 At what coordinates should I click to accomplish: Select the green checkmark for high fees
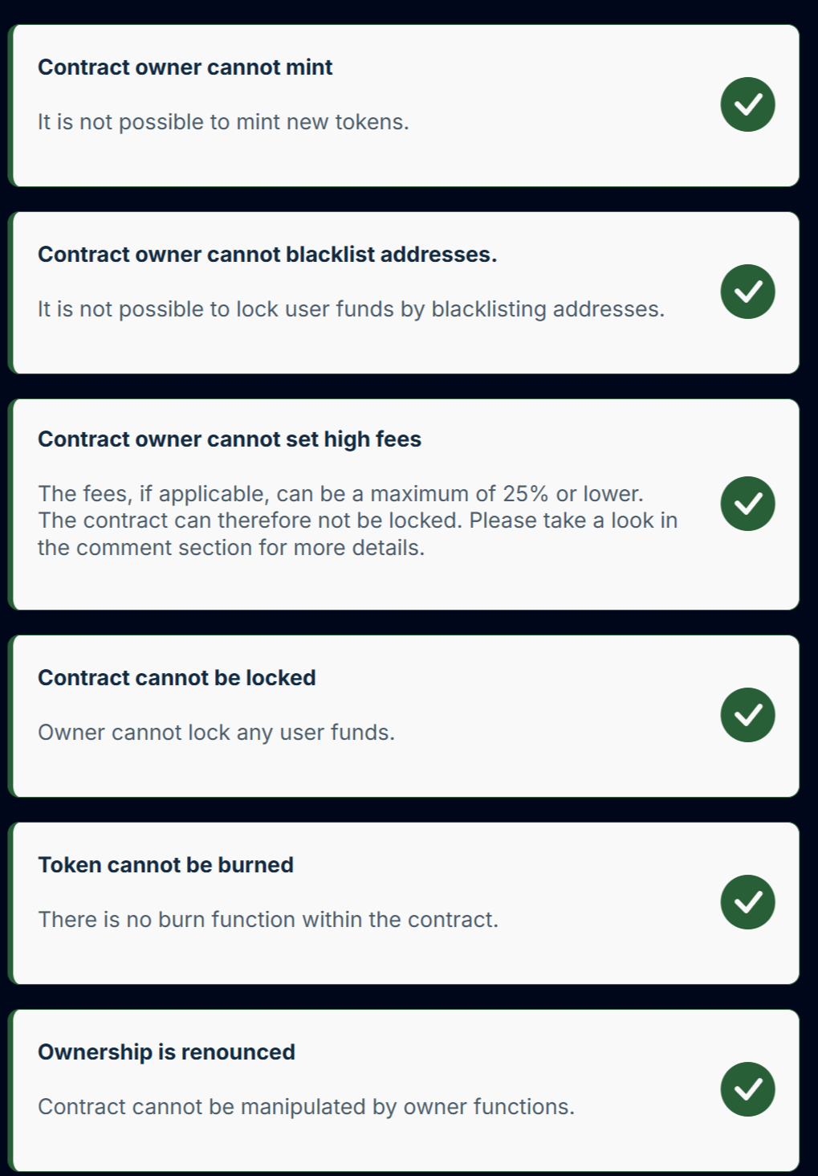(747, 504)
